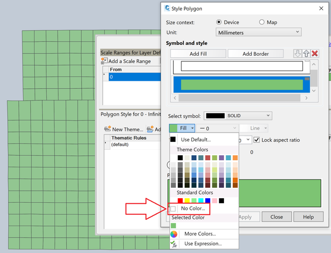Open the Unit Millimeters dropdown
This screenshot has width=331, height=253.
259,33
